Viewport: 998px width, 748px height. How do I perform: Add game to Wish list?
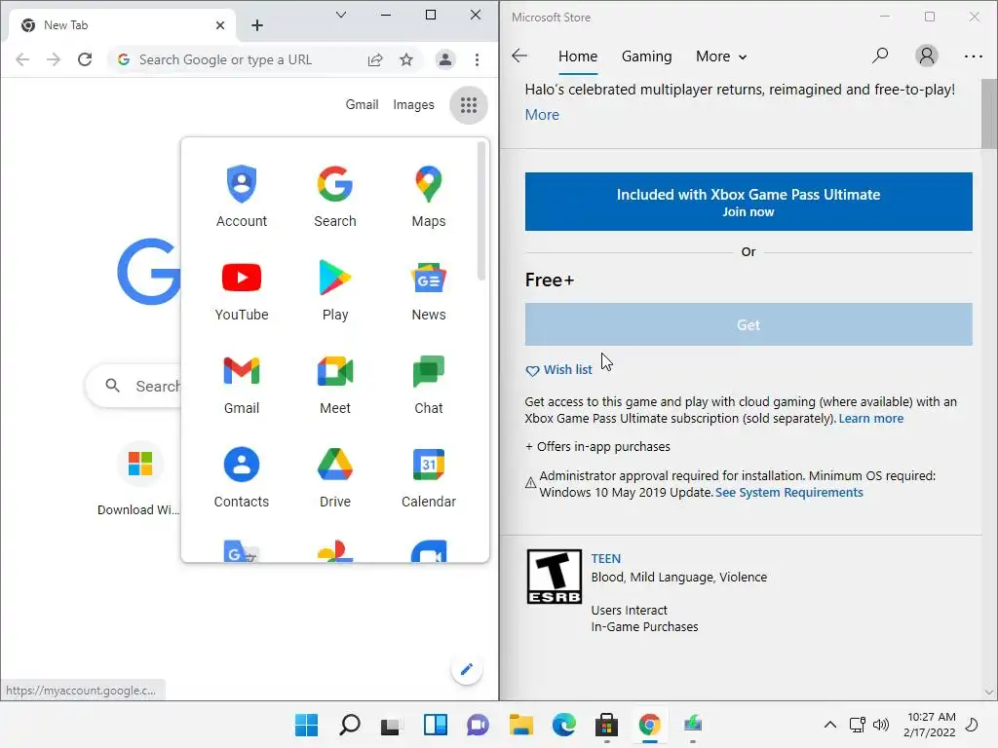[x=558, y=370]
